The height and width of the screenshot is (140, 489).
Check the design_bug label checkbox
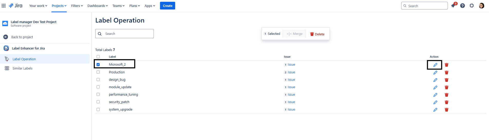pyautogui.click(x=98, y=79)
